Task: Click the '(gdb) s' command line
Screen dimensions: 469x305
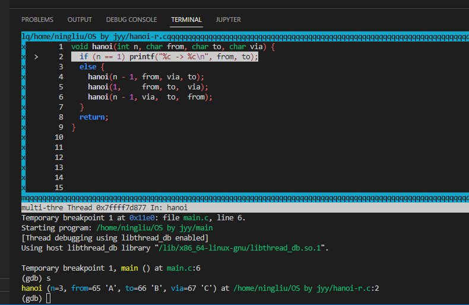Action: click(x=36, y=278)
